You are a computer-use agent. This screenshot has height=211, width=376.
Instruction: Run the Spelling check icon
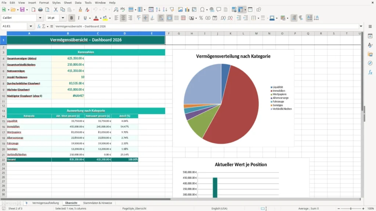click(123, 10)
